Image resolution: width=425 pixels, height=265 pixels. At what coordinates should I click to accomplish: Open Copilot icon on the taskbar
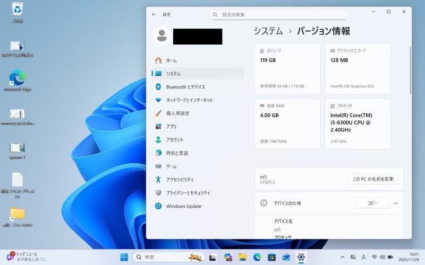point(228,257)
